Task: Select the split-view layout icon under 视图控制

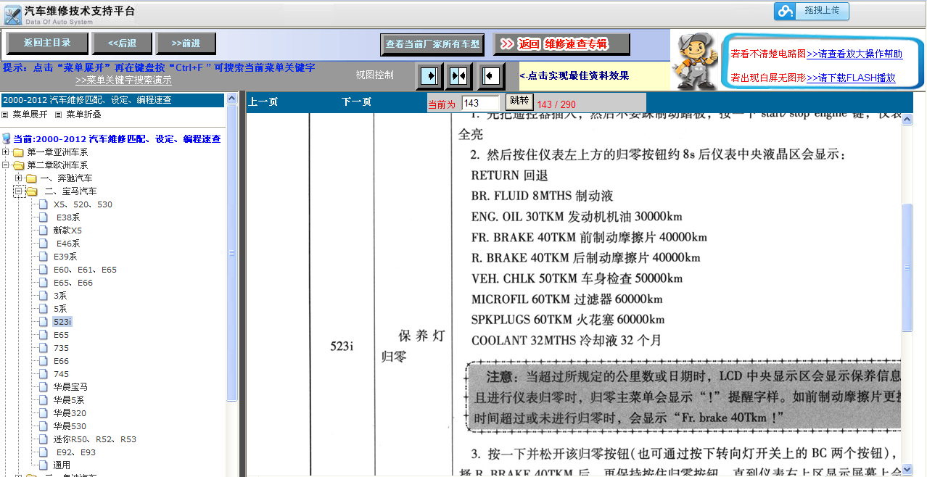Action: [x=459, y=76]
